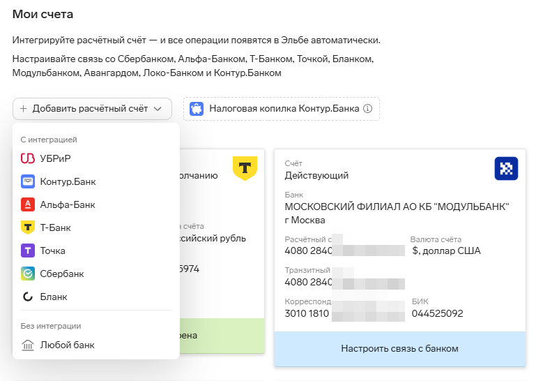Click the piggy bank icon

tap(197, 109)
